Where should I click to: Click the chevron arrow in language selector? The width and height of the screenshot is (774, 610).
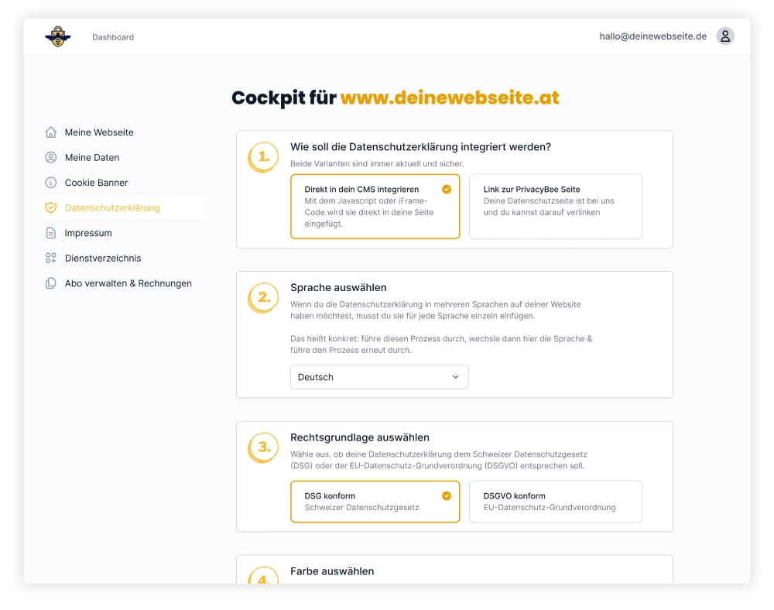click(455, 377)
